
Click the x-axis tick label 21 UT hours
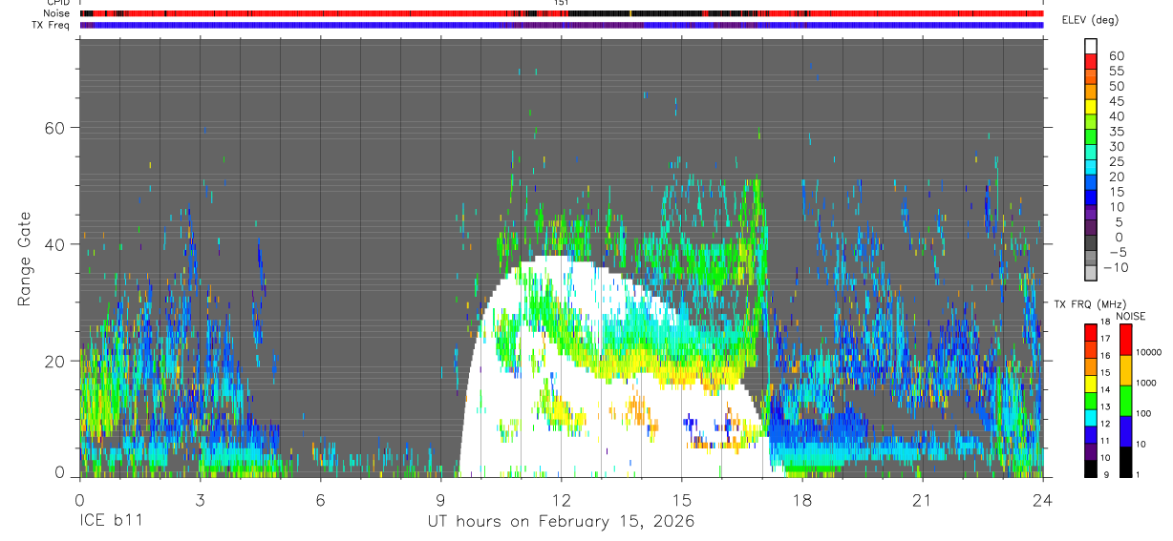(922, 501)
